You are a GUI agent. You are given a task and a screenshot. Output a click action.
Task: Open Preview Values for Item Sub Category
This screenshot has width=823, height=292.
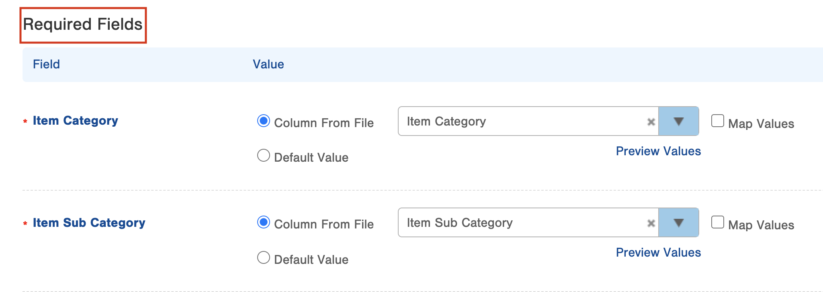(658, 253)
